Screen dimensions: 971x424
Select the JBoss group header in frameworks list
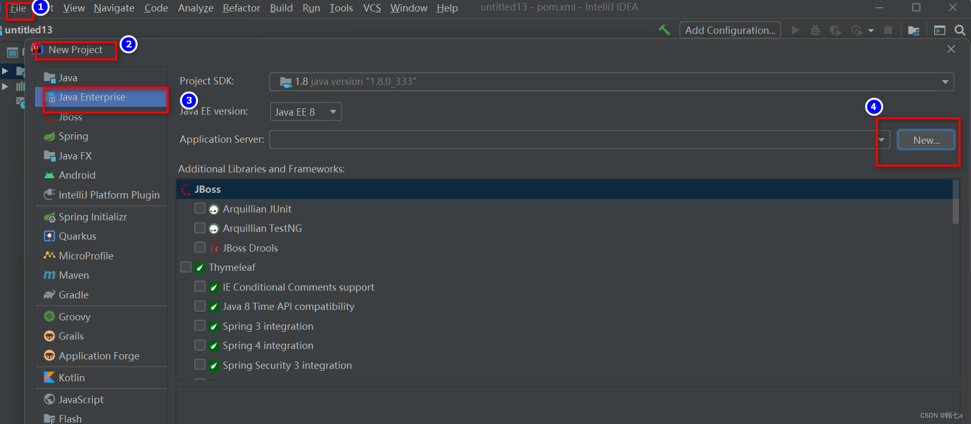(x=564, y=189)
